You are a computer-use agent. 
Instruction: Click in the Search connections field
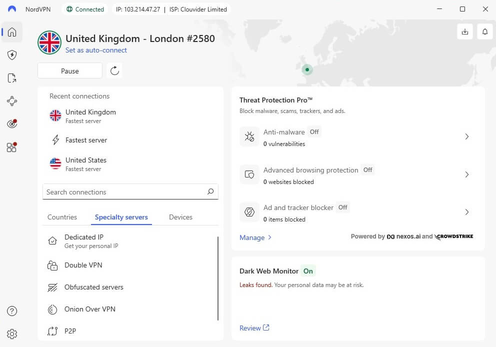pos(130,191)
